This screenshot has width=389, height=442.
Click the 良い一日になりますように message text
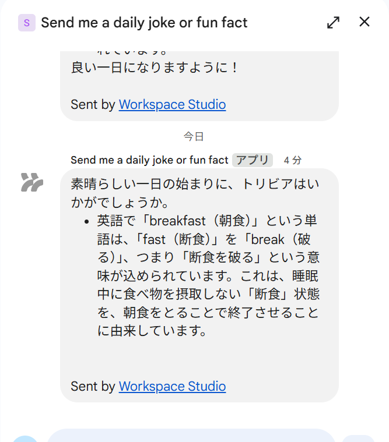[155, 68]
